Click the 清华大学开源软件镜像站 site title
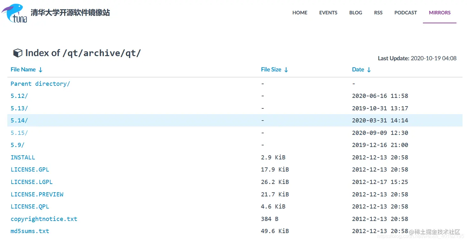This screenshot has width=467, height=242. pos(70,13)
